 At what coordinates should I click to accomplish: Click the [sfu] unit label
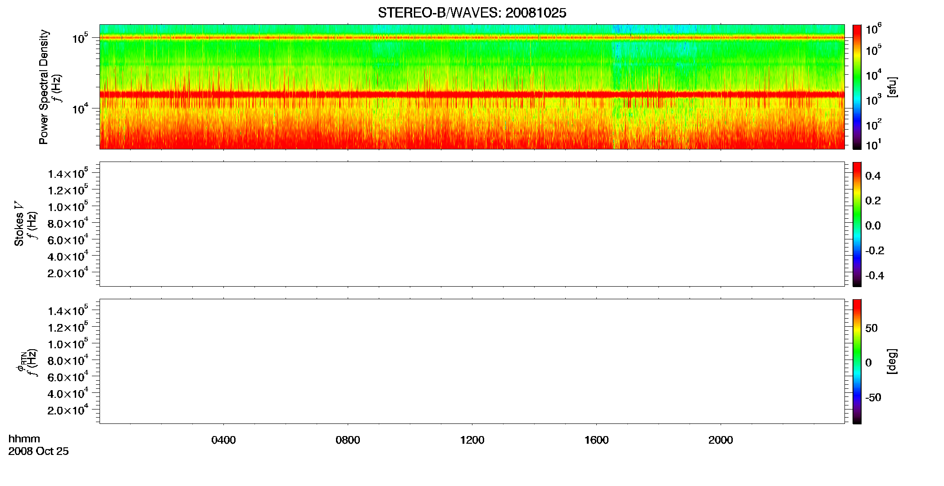892,87
